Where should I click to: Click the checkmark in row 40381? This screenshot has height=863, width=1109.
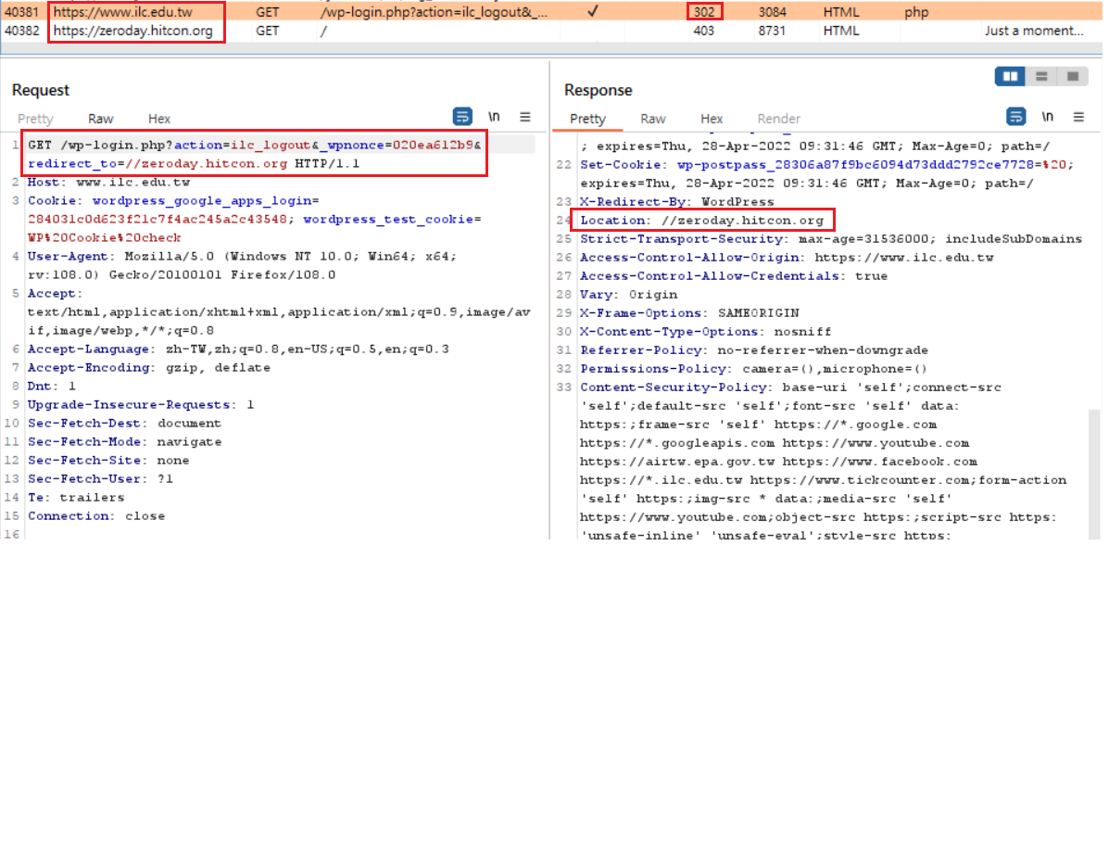click(593, 11)
